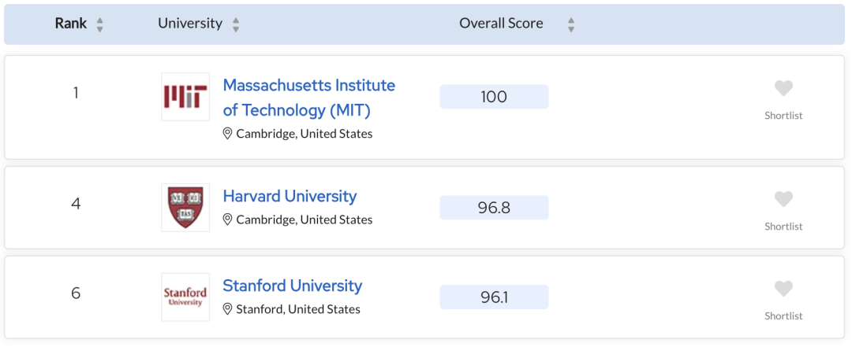Add Stanford to shortlist via heart
Screen dimensions: 852x347
(783, 289)
